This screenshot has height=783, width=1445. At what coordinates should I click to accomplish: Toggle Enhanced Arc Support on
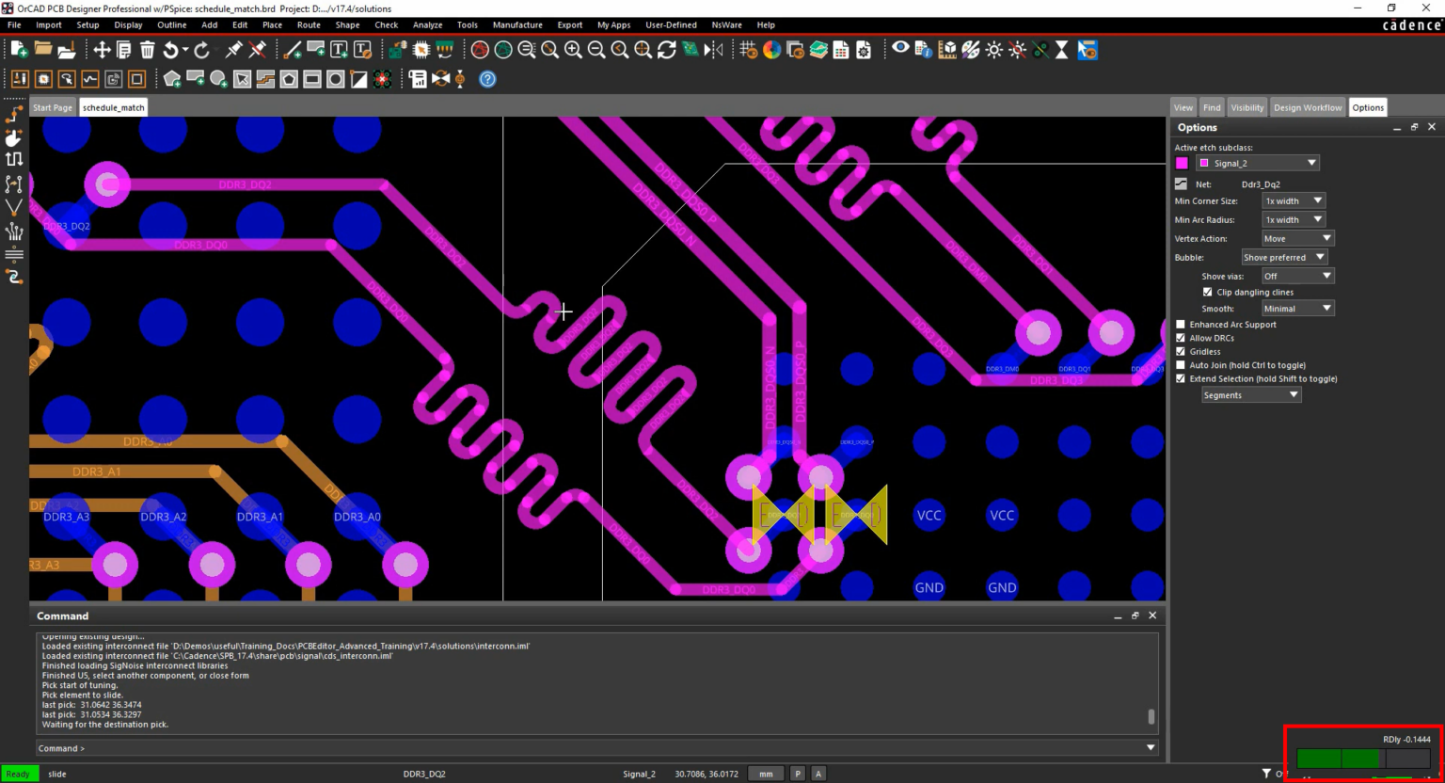pyautogui.click(x=1181, y=324)
